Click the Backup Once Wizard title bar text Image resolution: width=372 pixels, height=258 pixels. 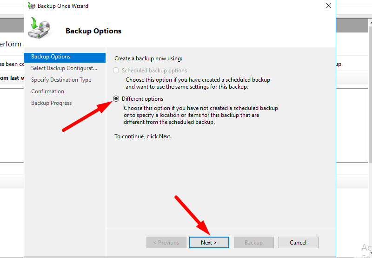pos(64,6)
